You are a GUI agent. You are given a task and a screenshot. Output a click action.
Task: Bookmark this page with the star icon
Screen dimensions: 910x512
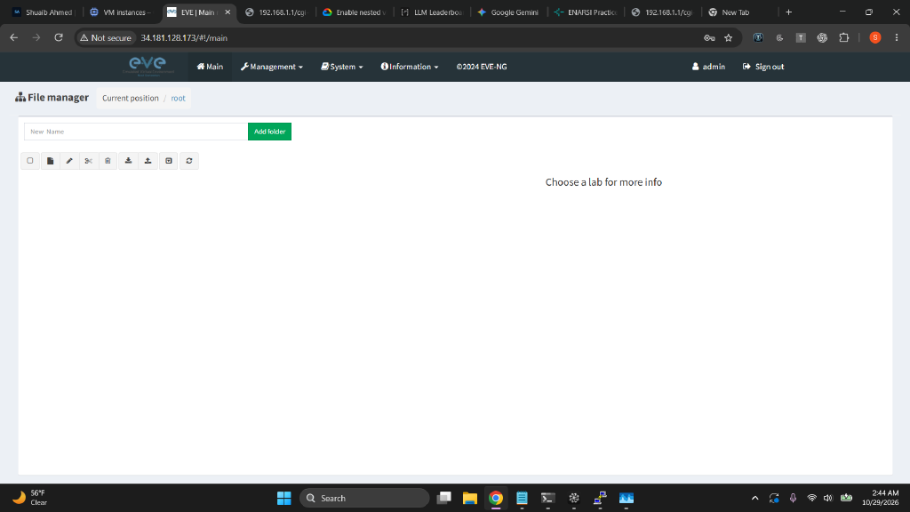coord(729,37)
